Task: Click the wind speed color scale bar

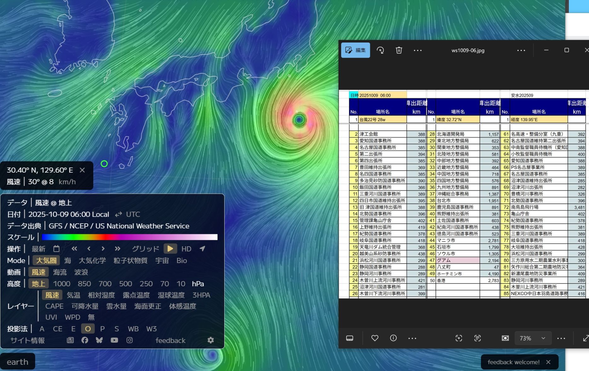Action: click(x=130, y=237)
